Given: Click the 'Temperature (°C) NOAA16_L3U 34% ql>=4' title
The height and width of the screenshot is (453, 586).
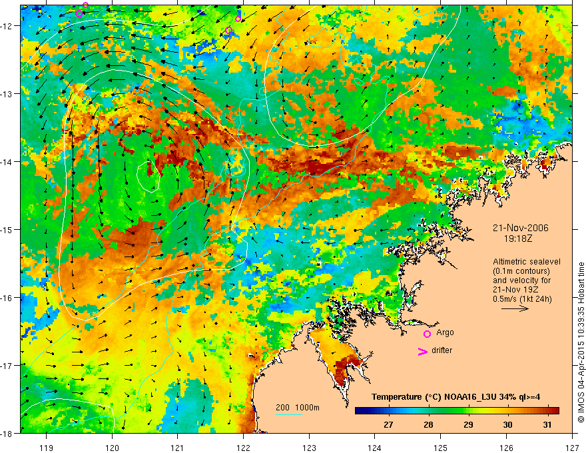Looking at the screenshot, I should [x=455, y=397].
